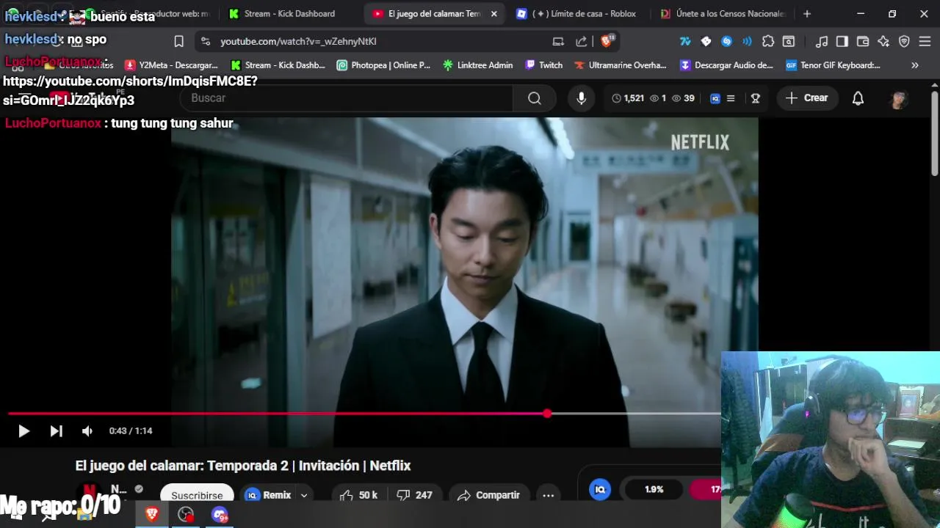
Task: Click the vidIQ clock stat 1,521
Action: tap(628, 98)
